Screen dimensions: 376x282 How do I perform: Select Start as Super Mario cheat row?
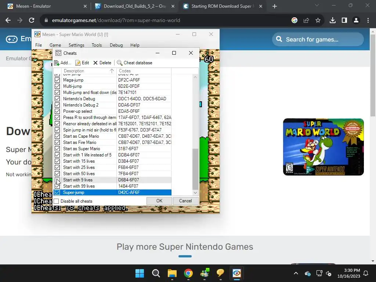point(113,149)
